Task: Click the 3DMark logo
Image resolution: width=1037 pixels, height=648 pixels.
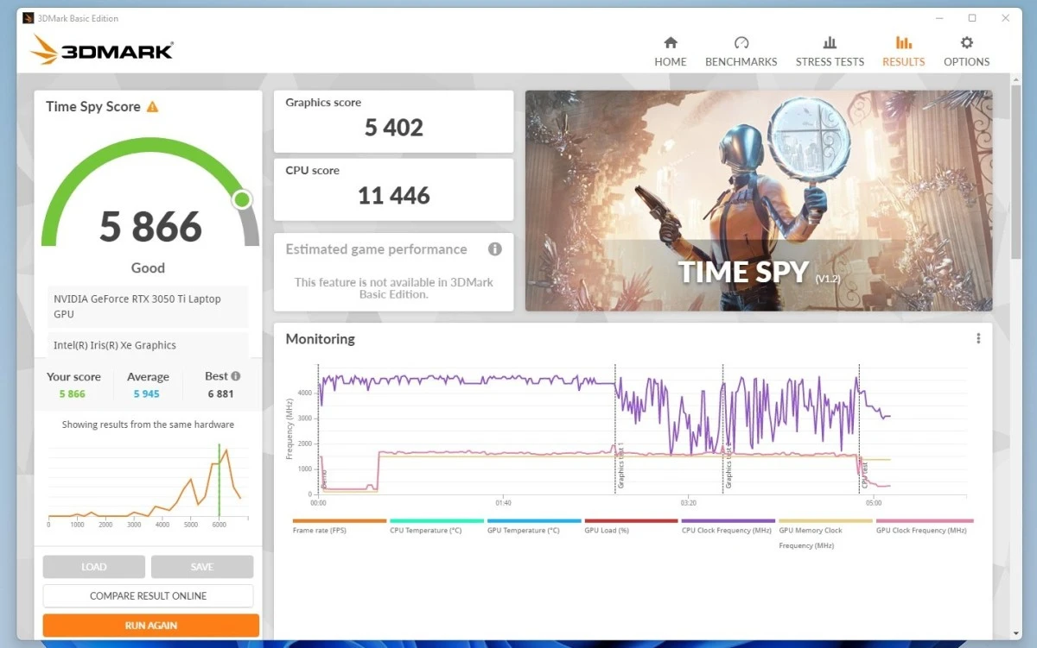Action: click(102, 50)
